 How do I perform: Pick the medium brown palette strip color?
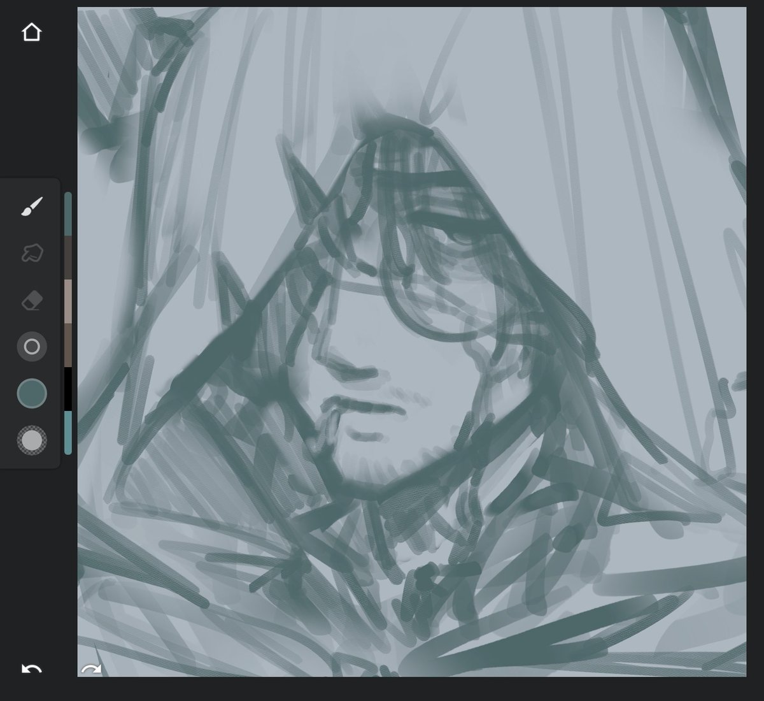[x=68, y=345]
